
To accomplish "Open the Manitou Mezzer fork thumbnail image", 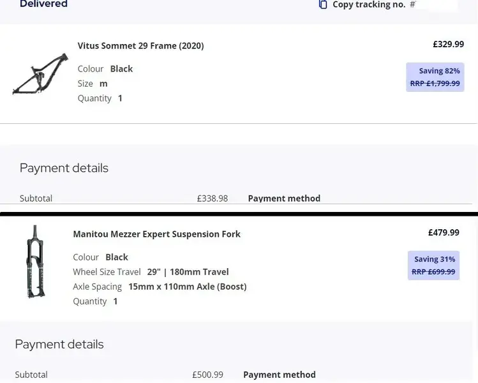I will tap(36, 261).
